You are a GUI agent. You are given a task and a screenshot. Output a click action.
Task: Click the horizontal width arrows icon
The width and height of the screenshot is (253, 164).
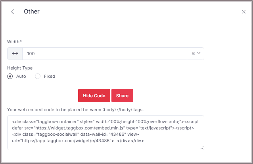(15, 54)
